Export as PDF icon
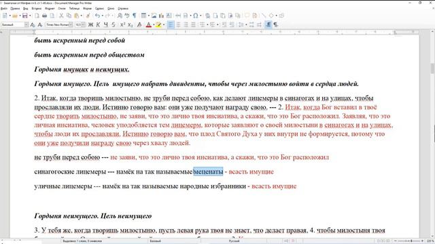This screenshot has width=435, height=244. click(x=37, y=16)
